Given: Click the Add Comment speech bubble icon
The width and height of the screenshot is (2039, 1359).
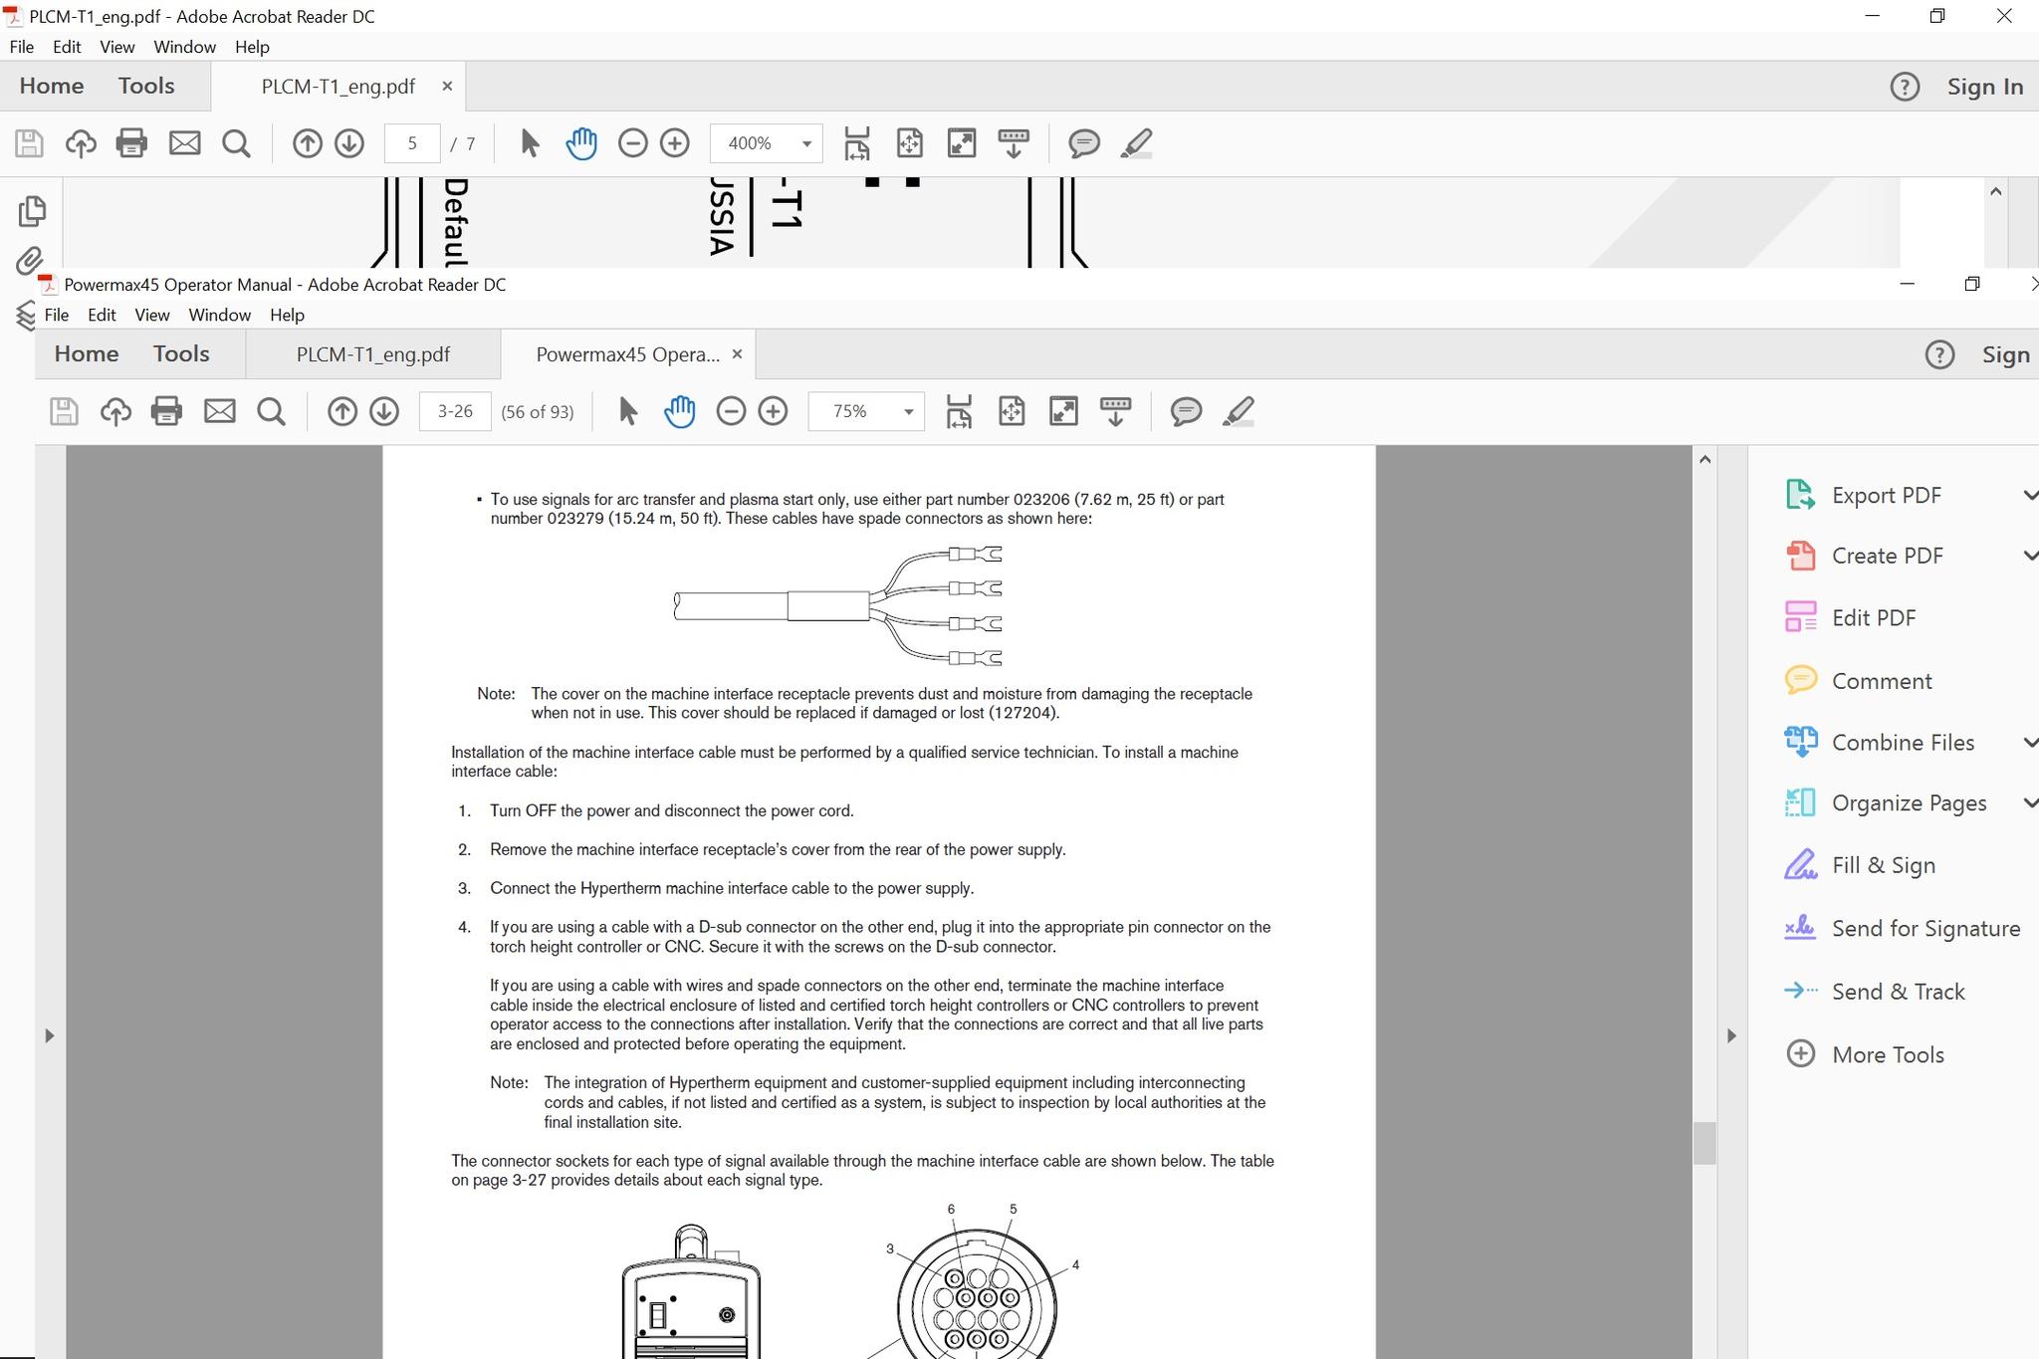Looking at the screenshot, I should (x=1185, y=411).
